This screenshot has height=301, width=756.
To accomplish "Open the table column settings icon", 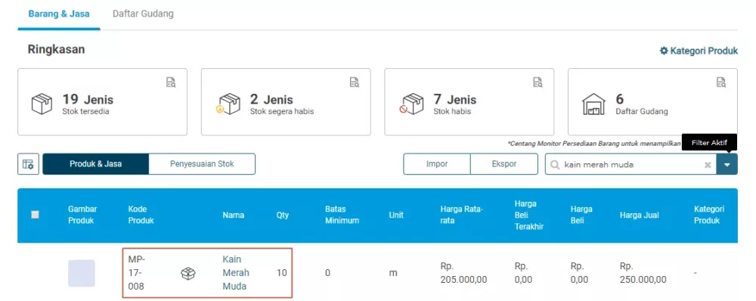I will coord(28,164).
